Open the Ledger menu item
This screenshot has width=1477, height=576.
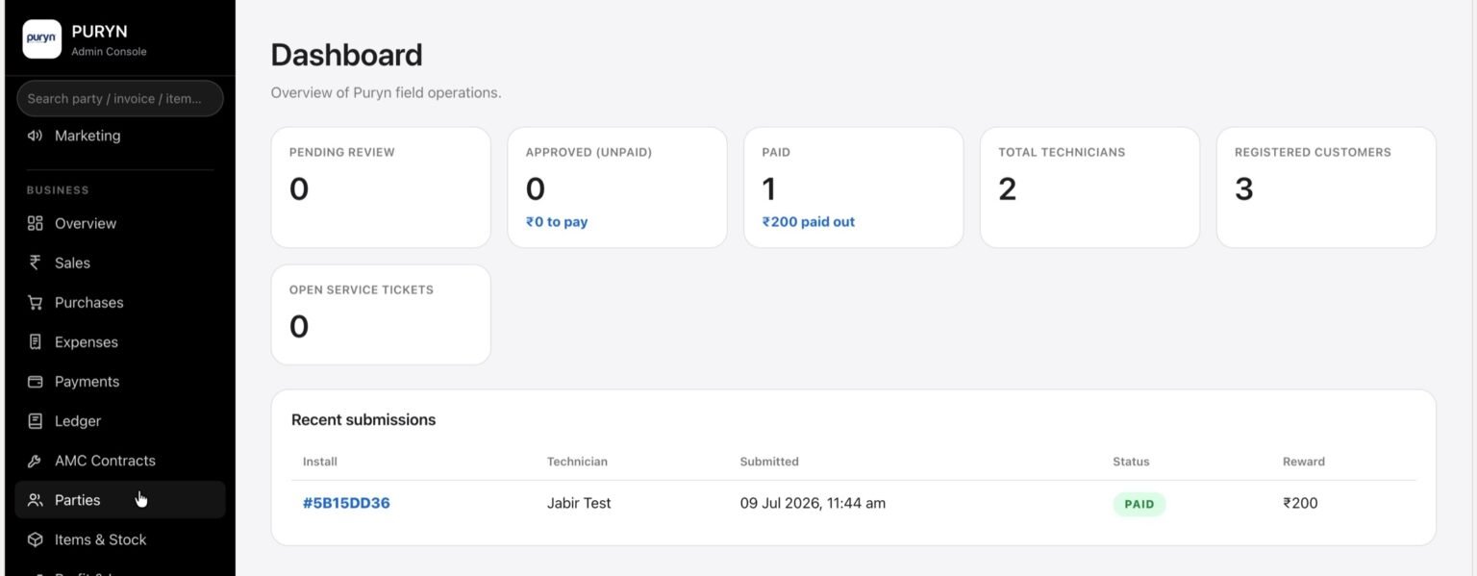(x=120, y=421)
